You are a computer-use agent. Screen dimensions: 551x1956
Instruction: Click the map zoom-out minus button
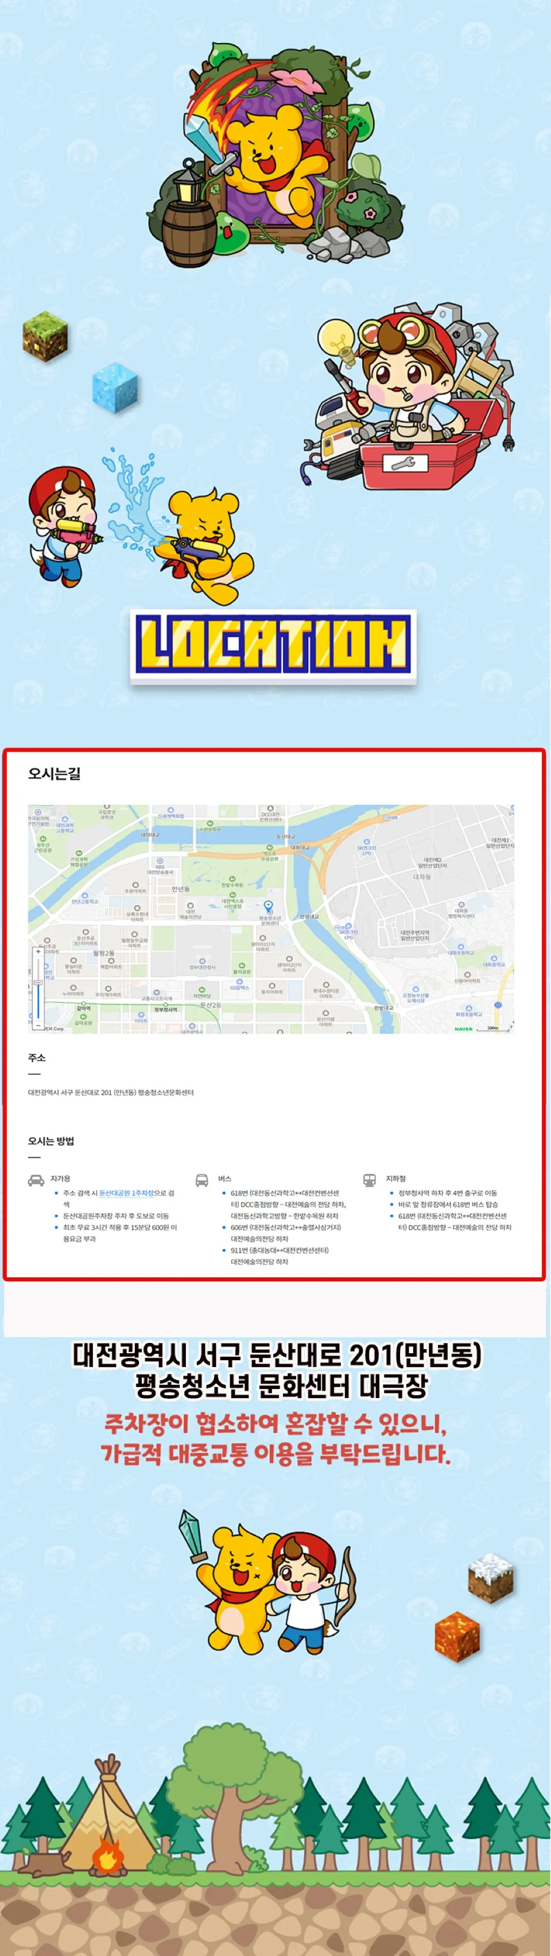click(x=38, y=1025)
